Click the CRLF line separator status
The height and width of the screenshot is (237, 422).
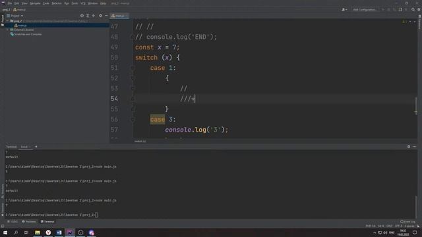click(x=389, y=226)
